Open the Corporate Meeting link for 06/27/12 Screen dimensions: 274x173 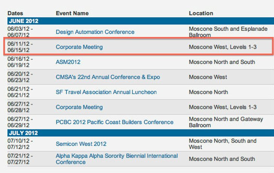[79, 107]
